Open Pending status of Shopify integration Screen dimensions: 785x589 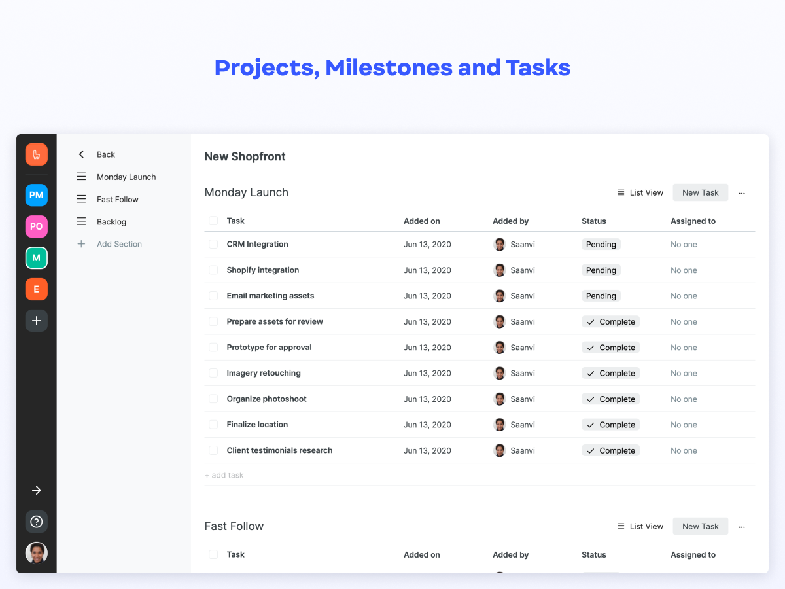(601, 270)
